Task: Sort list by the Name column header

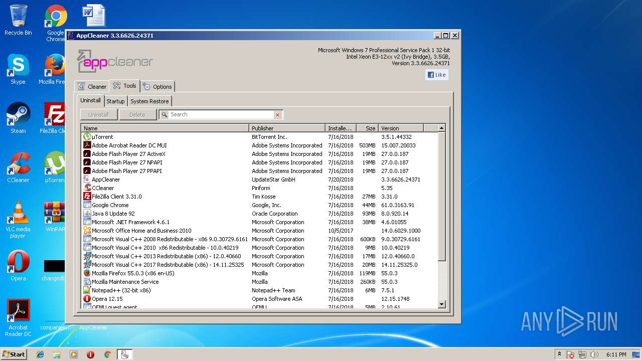Action: [x=165, y=128]
